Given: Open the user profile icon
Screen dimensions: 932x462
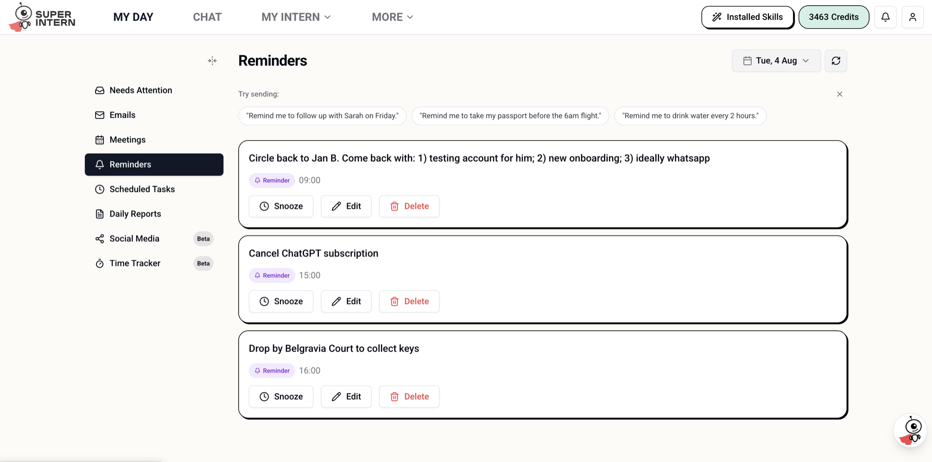Looking at the screenshot, I should tap(912, 17).
